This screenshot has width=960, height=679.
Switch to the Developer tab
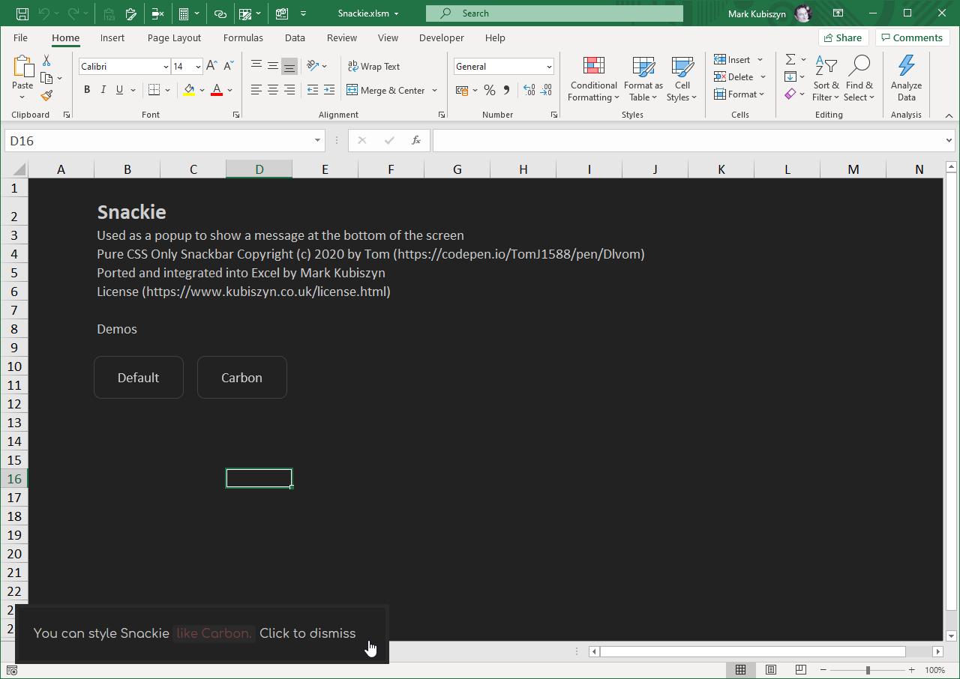(442, 37)
